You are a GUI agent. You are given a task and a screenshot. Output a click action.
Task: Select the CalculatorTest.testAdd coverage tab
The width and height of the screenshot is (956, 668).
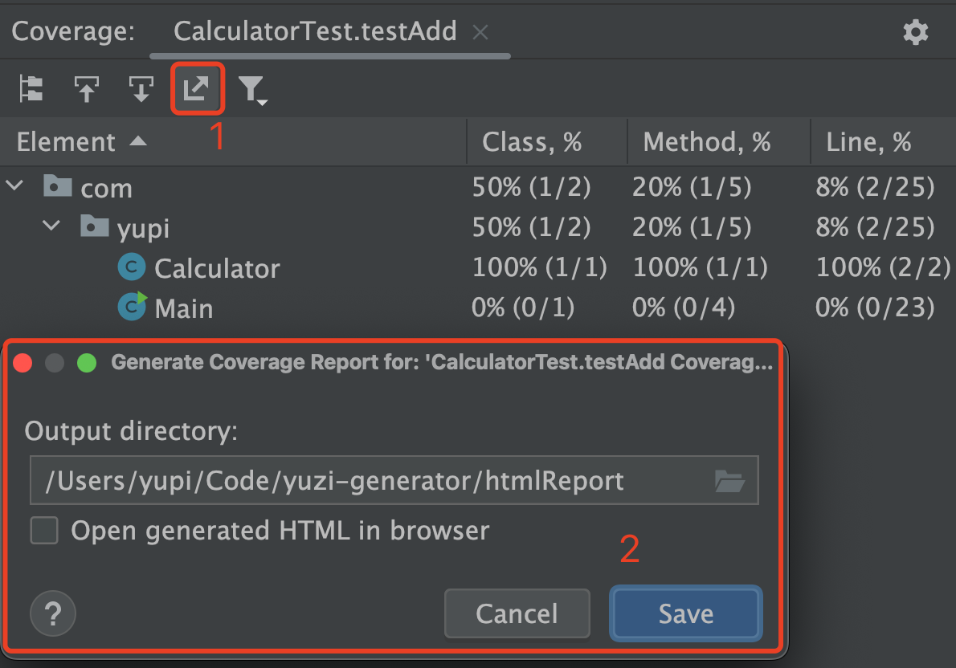(x=315, y=31)
